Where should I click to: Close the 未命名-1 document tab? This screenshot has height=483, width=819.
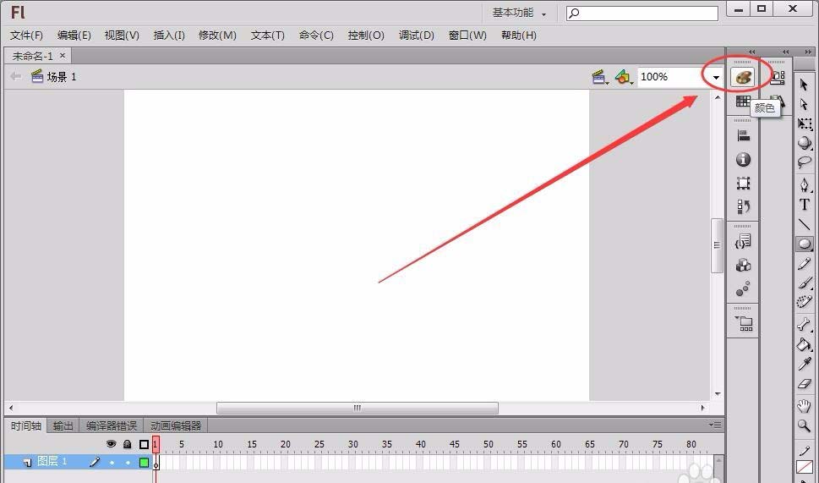pos(63,56)
